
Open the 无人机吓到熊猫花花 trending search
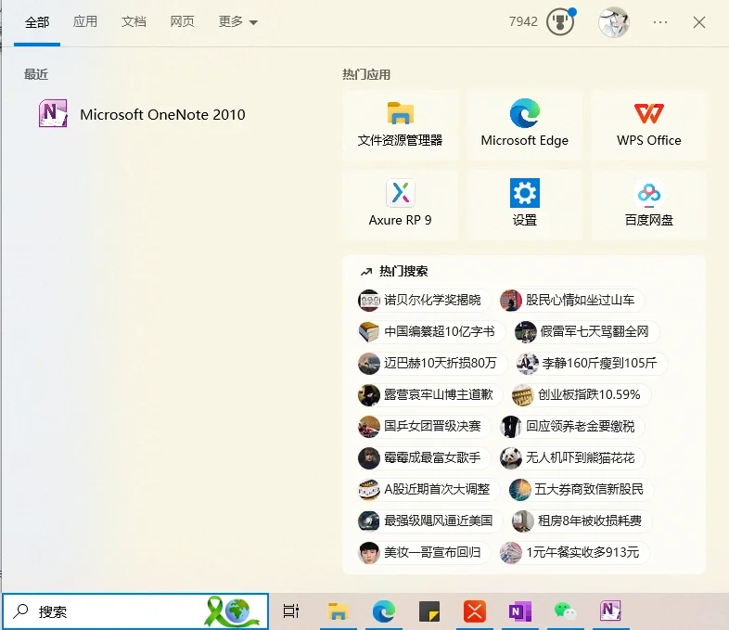[x=571, y=458]
